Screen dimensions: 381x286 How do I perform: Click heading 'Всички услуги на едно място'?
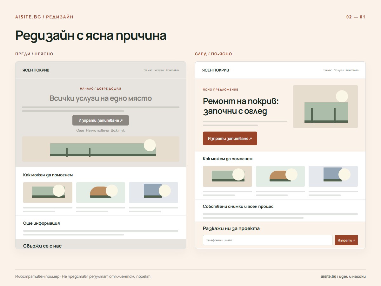point(101,98)
